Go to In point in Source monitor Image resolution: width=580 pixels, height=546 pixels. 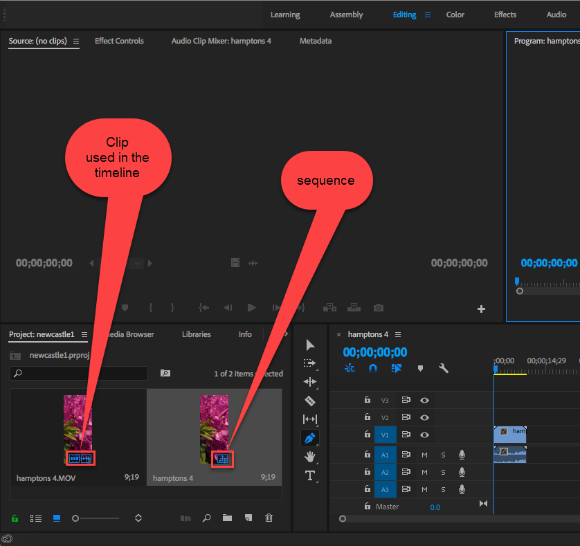(x=203, y=308)
